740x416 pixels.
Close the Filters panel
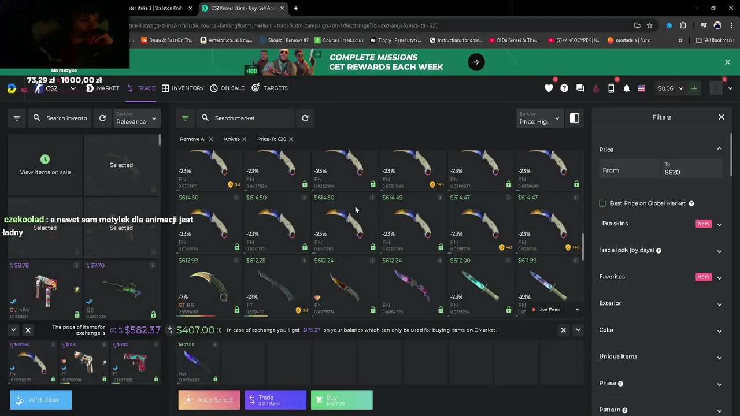point(721,117)
